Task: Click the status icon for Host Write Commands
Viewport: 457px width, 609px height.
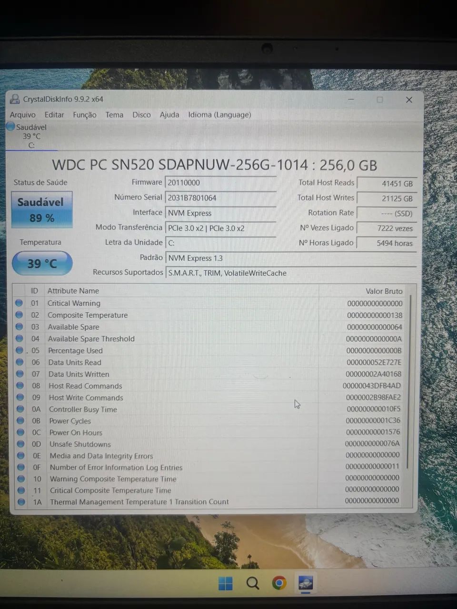Action: coord(20,397)
